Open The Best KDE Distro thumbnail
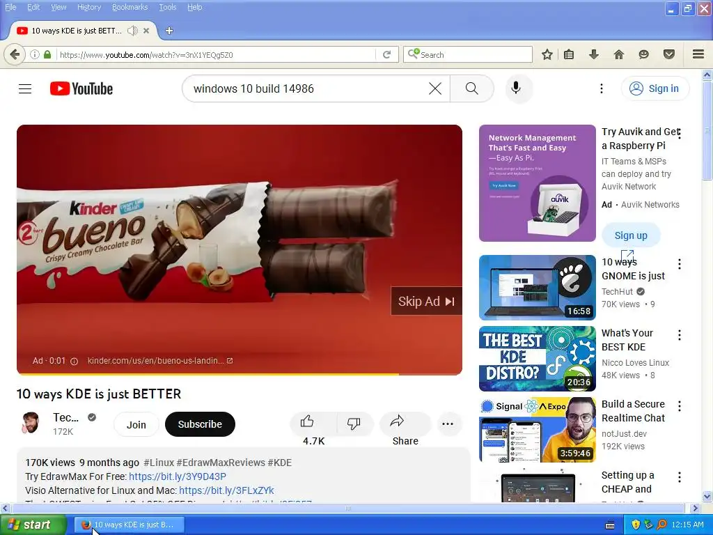The height and width of the screenshot is (535, 713). 537,359
